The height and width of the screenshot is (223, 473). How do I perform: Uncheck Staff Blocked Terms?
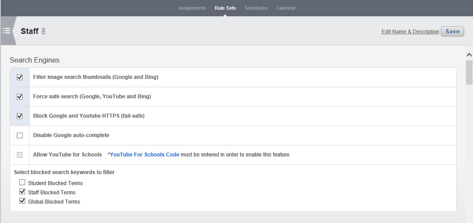tap(22, 192)
